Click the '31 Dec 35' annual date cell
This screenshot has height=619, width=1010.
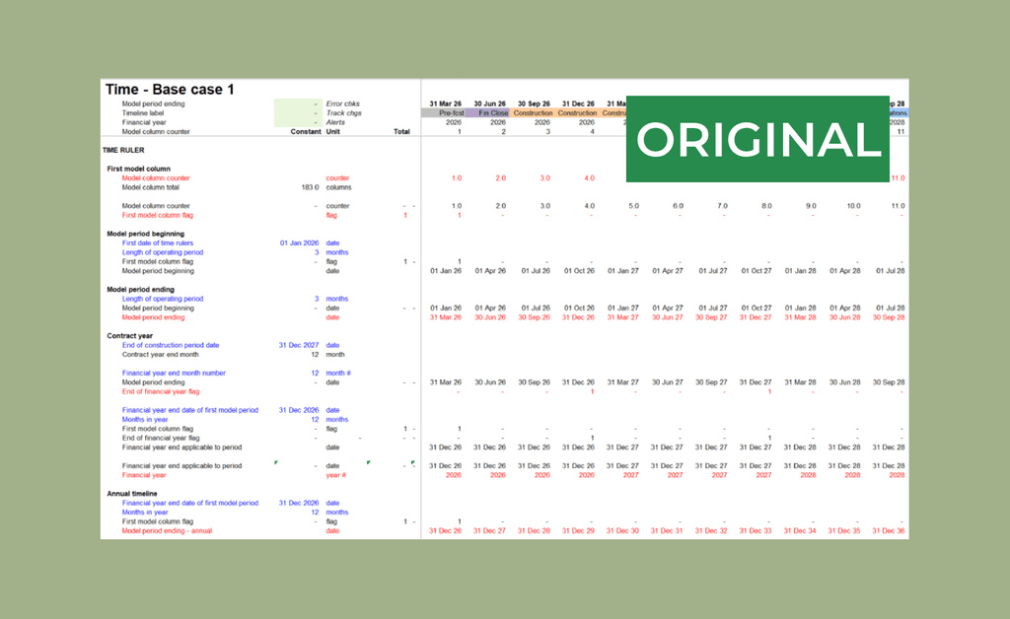(844, 531)
